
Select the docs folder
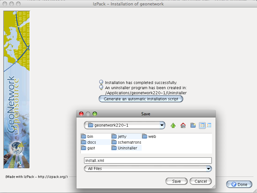(89, 142)
